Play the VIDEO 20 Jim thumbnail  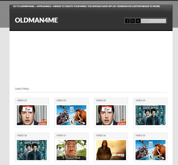click(x=111, y=115)
